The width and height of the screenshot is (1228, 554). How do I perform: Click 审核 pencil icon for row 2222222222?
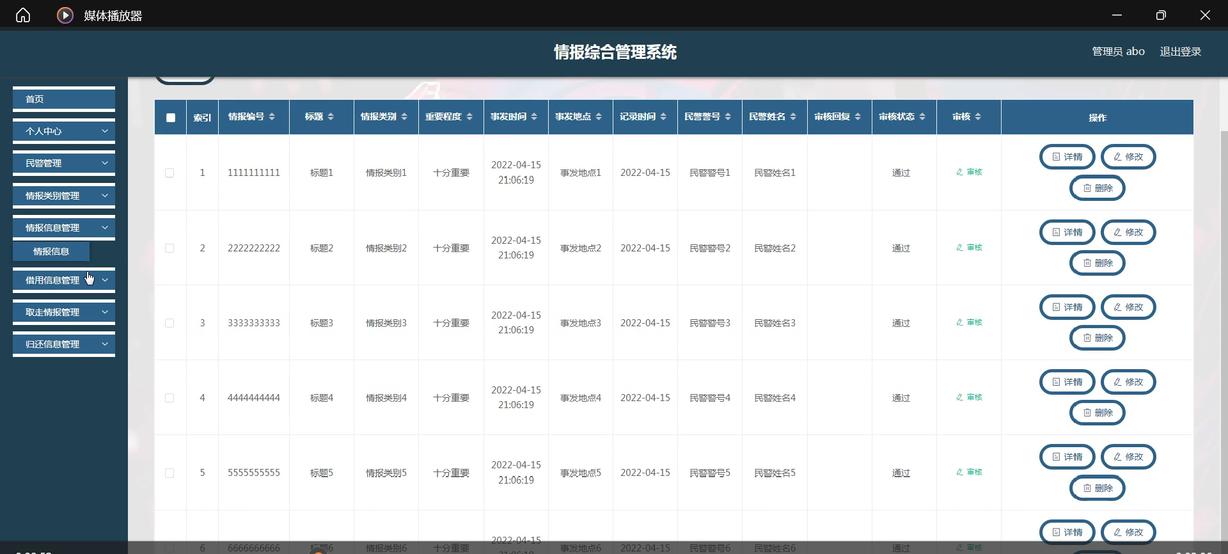click(959, 248)
